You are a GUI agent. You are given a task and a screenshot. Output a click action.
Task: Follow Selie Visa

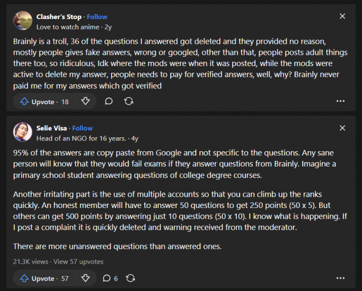click(83, 128)
